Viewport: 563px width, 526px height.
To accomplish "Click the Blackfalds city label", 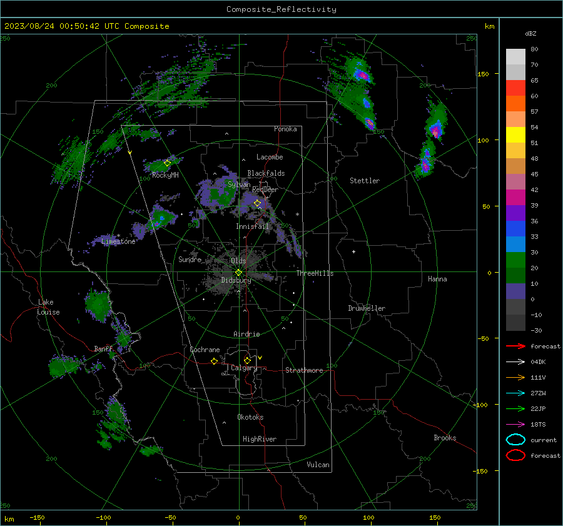I will click(x=266, y=173).
